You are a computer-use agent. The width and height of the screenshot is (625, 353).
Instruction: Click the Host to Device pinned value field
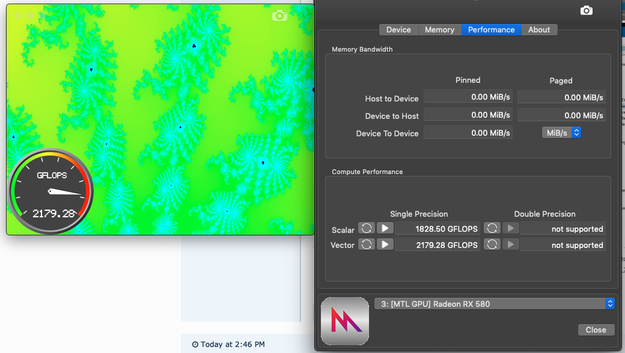click(468, 97)
